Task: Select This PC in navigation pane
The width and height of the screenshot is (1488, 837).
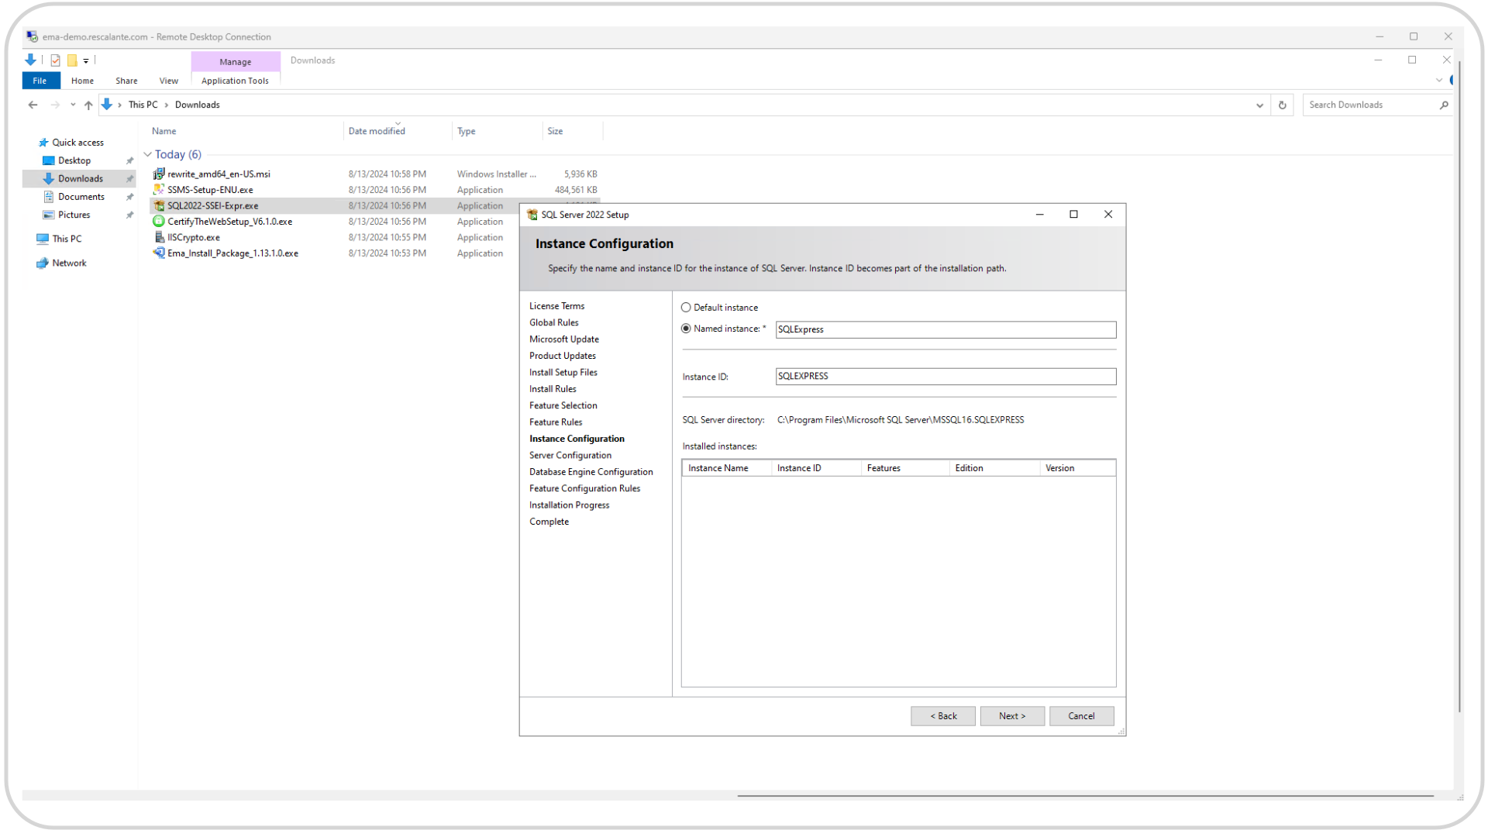Action: [x=67, y=239]
